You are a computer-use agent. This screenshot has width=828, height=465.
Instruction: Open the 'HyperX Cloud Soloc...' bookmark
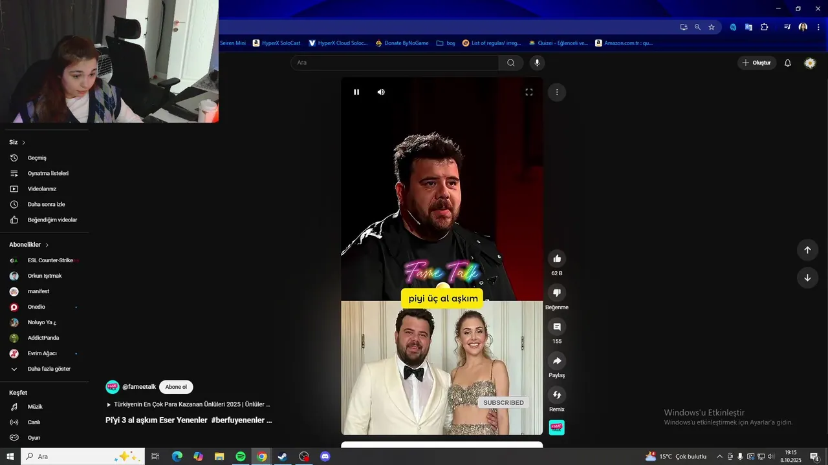(x=338, y=43)
